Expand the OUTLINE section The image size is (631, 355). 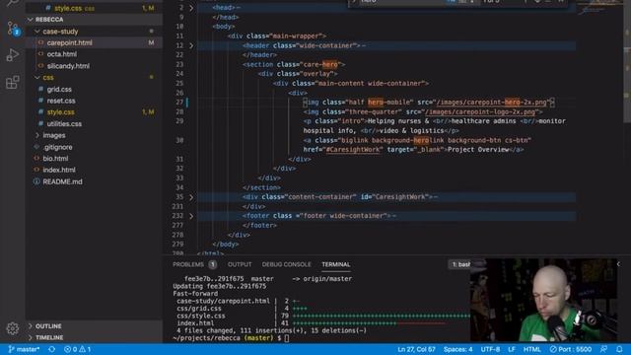95,326
